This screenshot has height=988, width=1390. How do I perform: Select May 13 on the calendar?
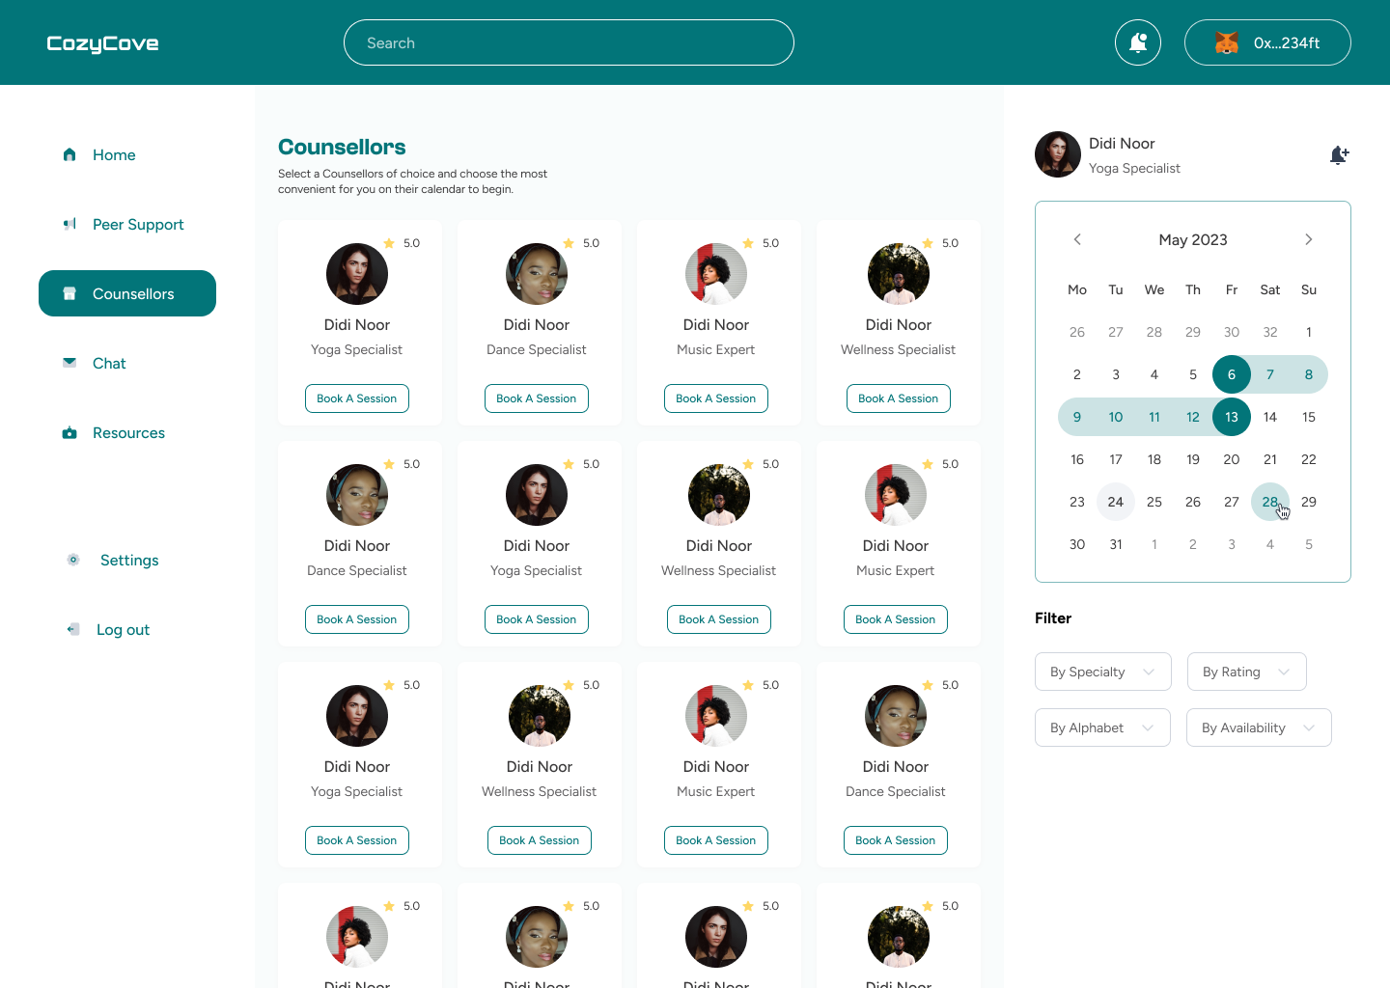1232,417
